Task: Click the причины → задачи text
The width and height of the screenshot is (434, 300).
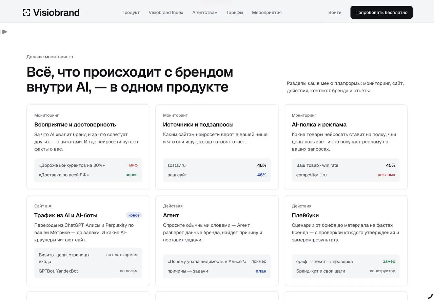Action: [188, 271]
